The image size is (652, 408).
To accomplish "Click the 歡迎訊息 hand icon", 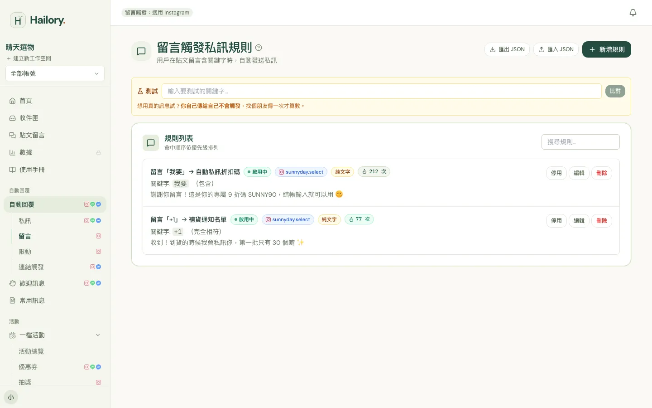I will pos(13,283).
